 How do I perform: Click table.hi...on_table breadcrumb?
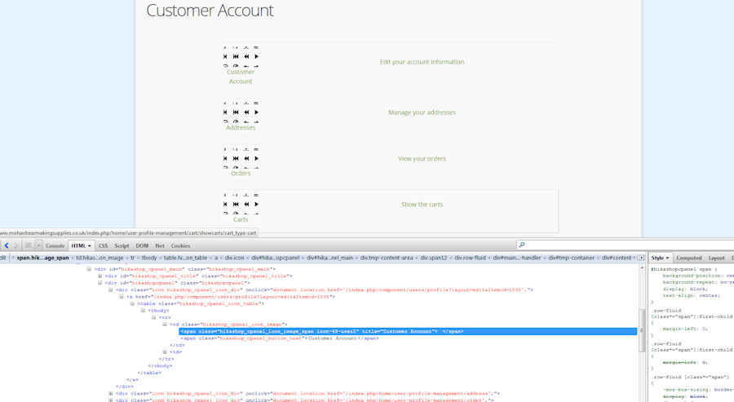tap(185, 258)
